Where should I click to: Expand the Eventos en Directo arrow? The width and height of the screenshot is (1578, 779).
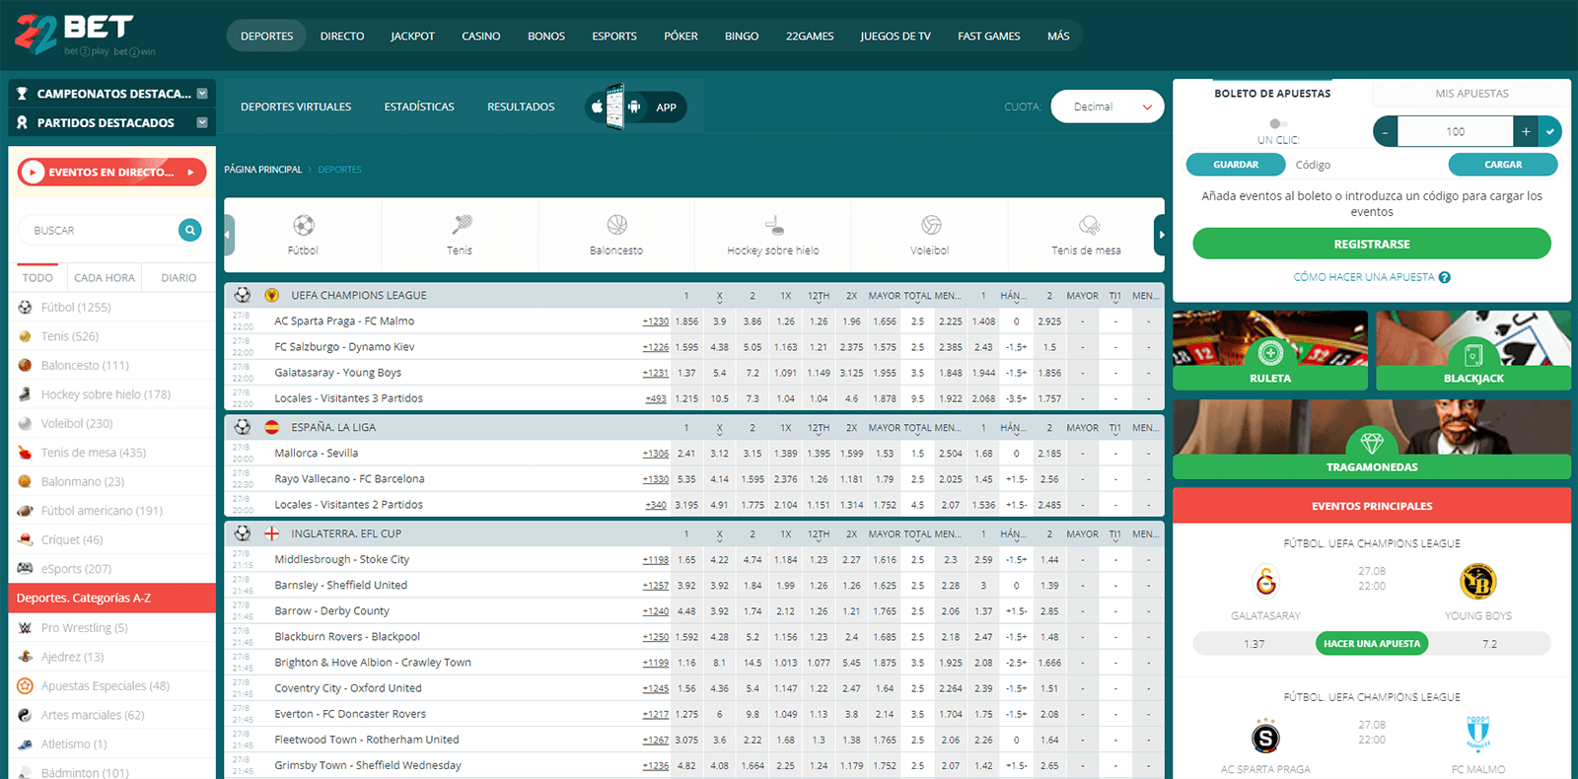pyautogui.click(x=190, y=173)
